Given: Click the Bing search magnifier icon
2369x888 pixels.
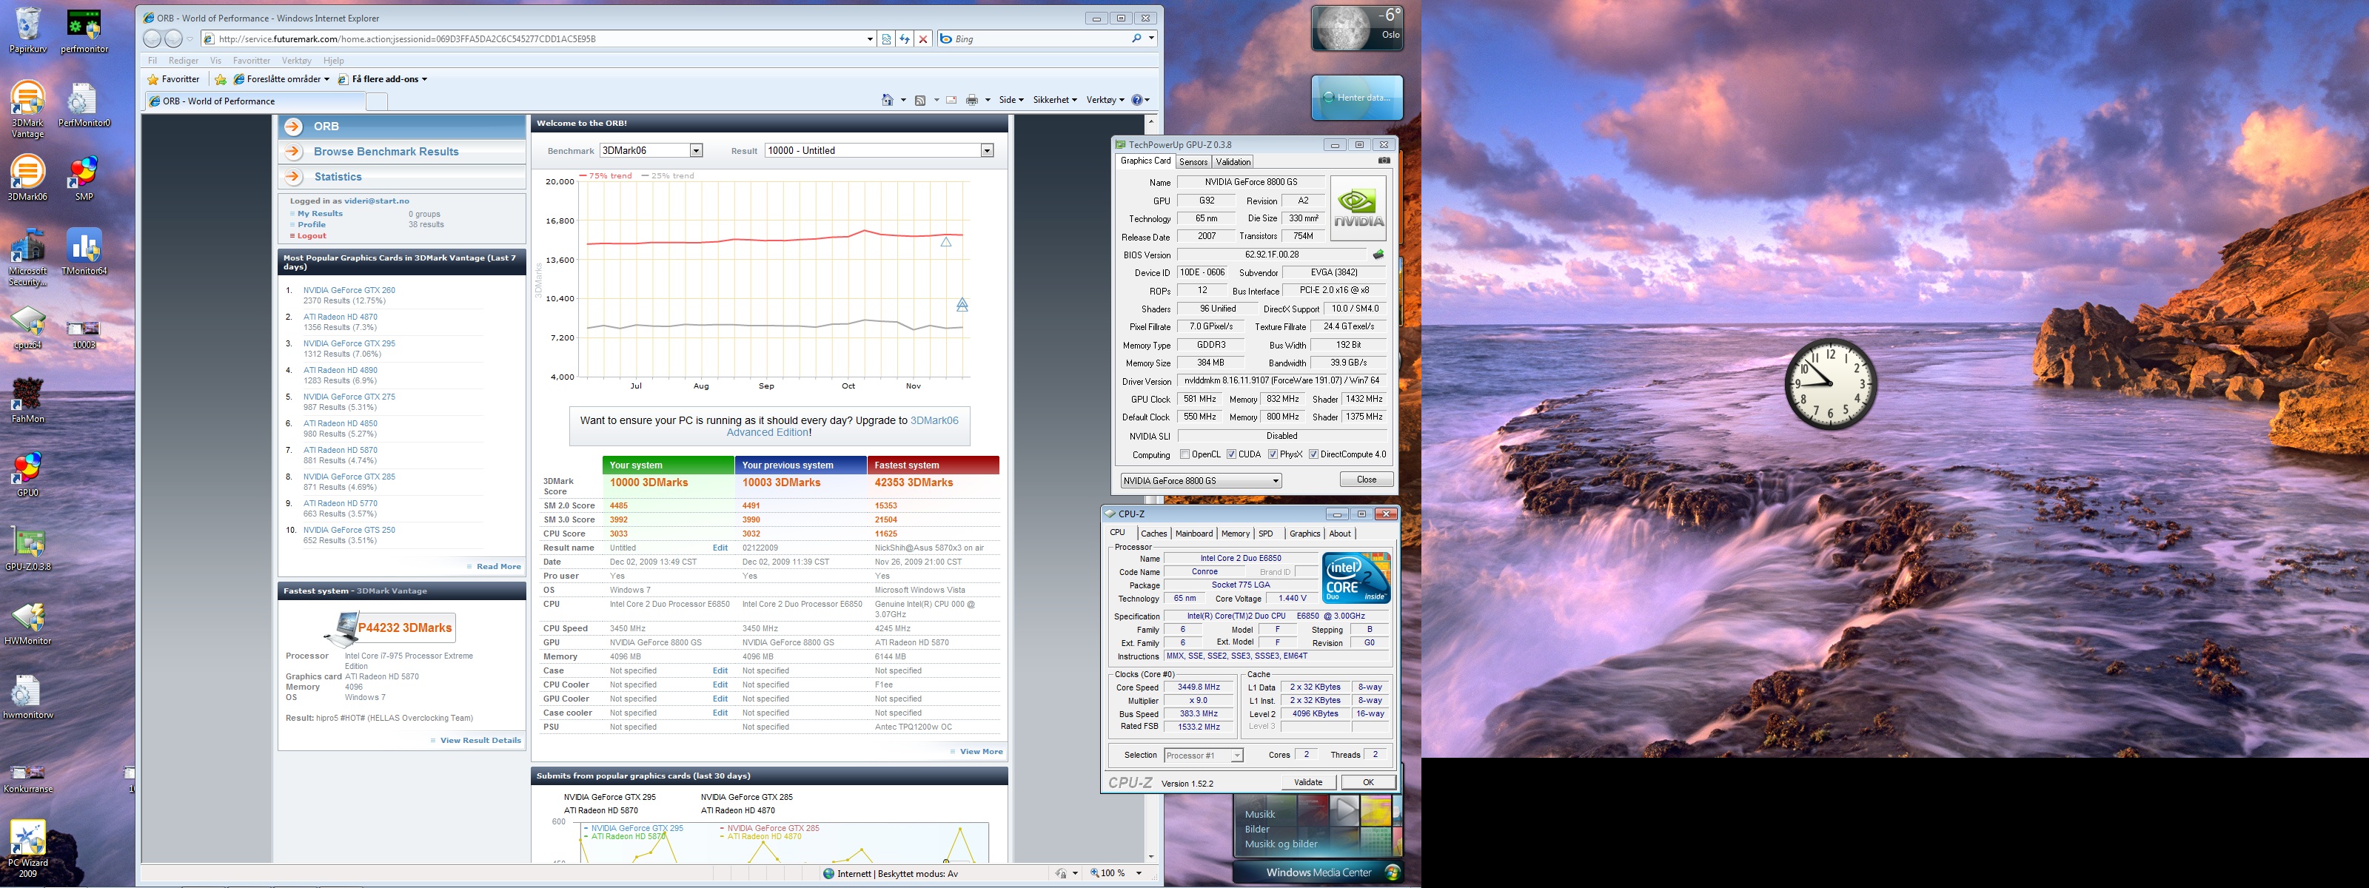Looking at the screenshot, I should pos(1136,38).
